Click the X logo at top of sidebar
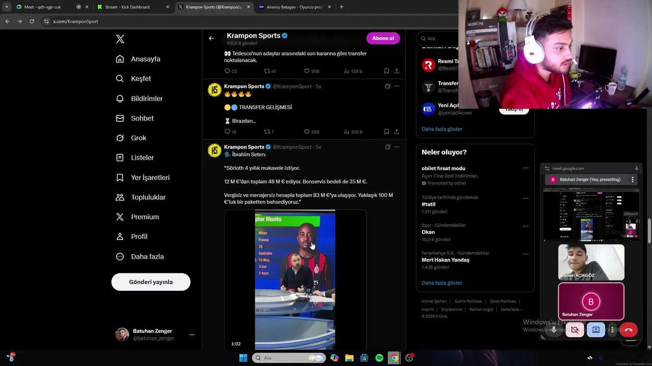Viewport: 652px width, 366px height. coord(120,39)
